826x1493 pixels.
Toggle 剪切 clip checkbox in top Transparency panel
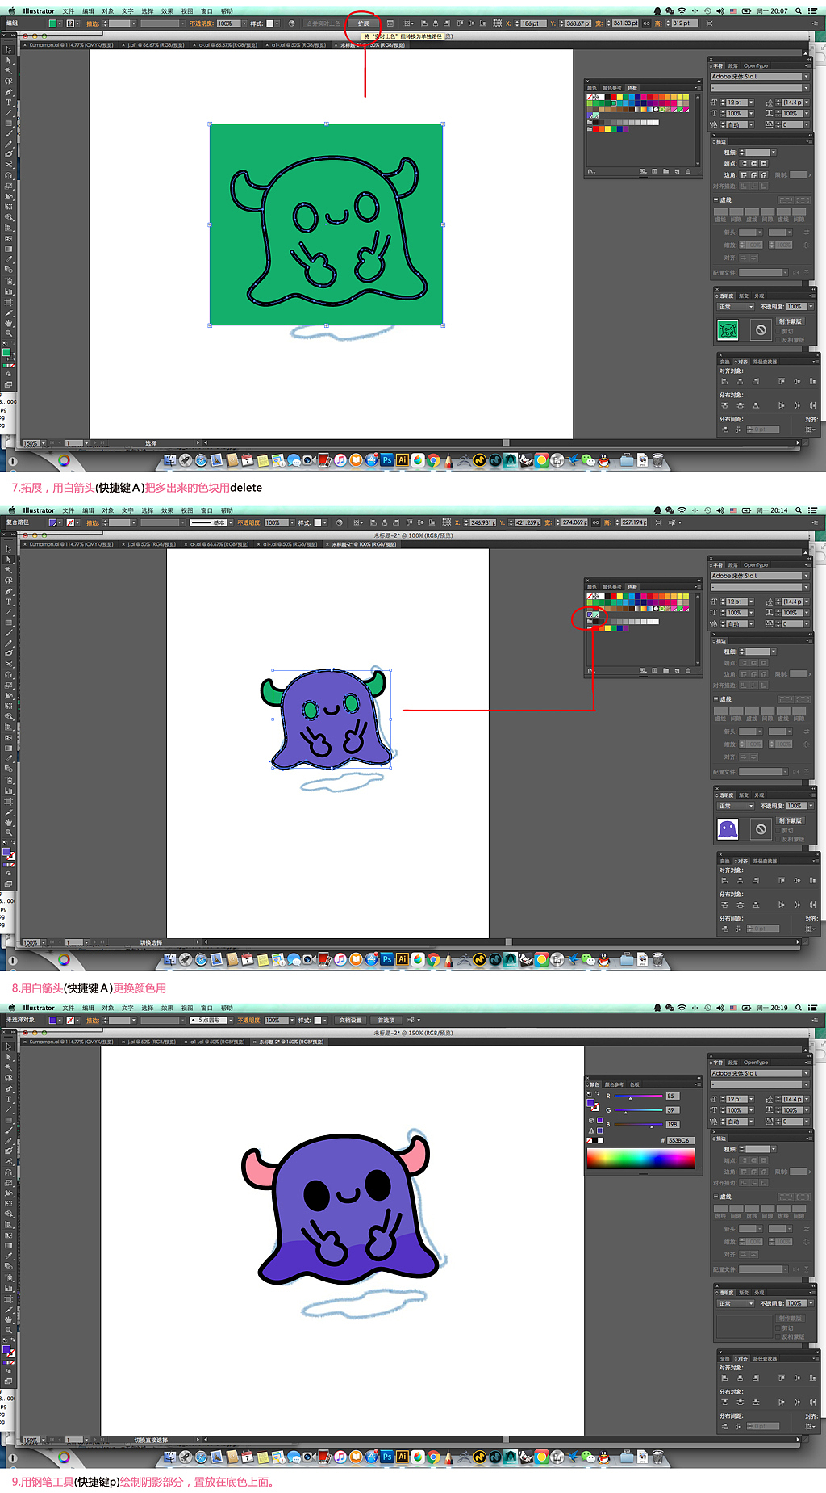point(778,331)
